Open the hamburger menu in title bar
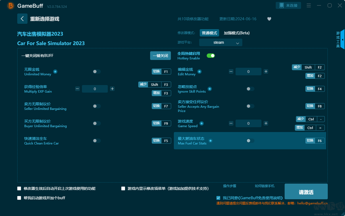 coord(309,6)
